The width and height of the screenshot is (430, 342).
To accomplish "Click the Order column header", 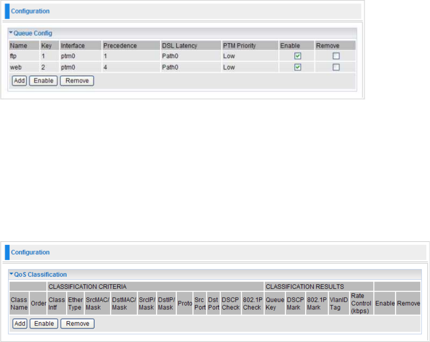I will point(38,304).
